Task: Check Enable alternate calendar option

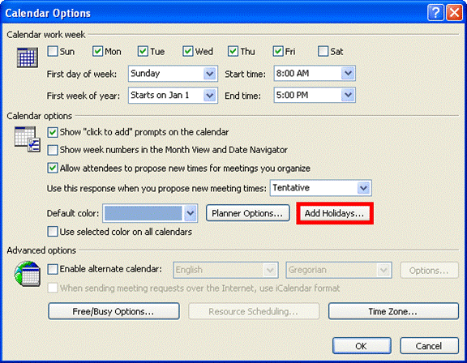Action: click(53, 269)
